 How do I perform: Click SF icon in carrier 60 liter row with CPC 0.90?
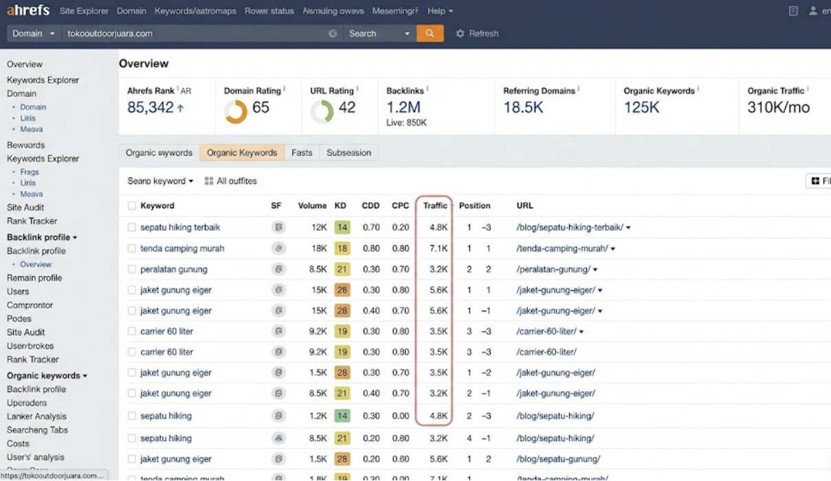[x=278, y=352]
